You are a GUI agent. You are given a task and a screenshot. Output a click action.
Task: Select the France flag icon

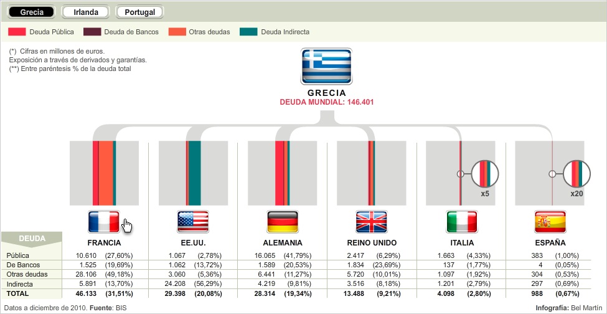click(105, 222)
